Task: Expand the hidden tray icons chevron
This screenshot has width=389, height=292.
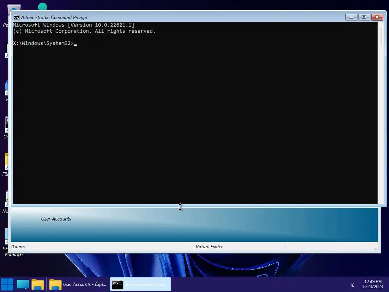Action: [x=352, y=284]
